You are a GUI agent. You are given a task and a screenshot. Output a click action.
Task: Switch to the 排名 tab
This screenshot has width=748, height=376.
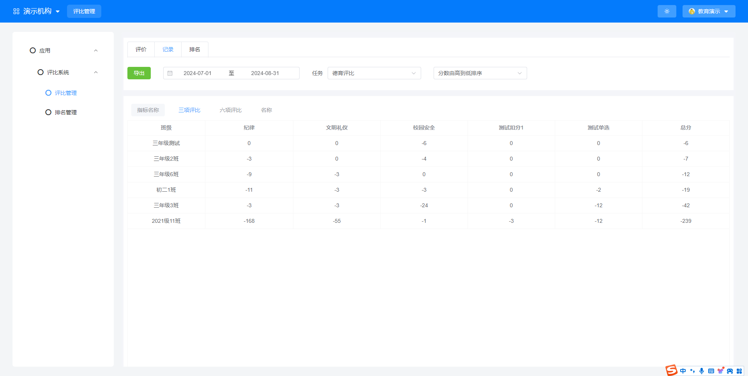(195, 49)
